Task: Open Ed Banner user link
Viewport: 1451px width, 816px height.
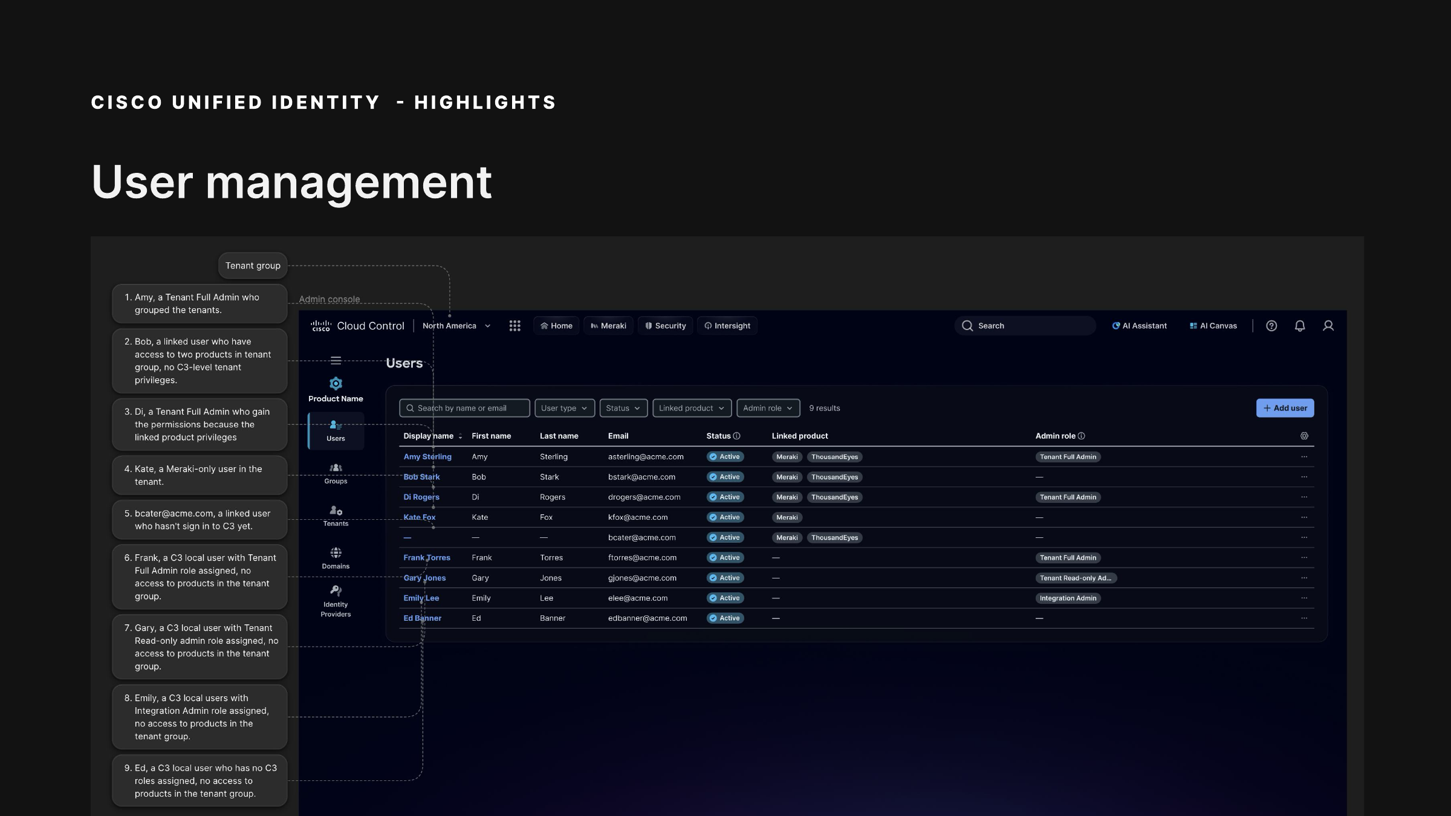Action: tap(422, 618)
